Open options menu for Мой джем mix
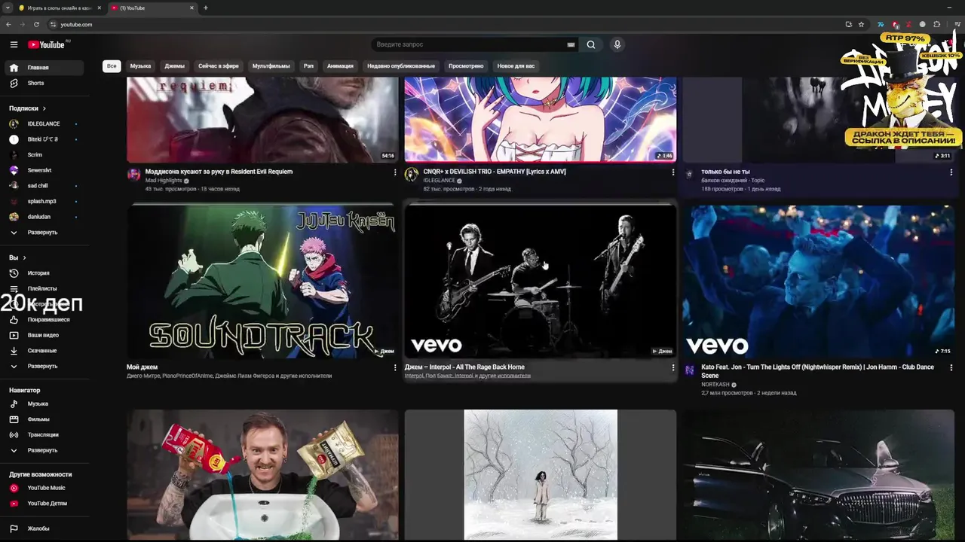This screenshot has height=542, width=965. (x=395, y=367)
